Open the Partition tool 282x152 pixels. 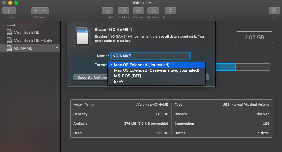(123, 11)
